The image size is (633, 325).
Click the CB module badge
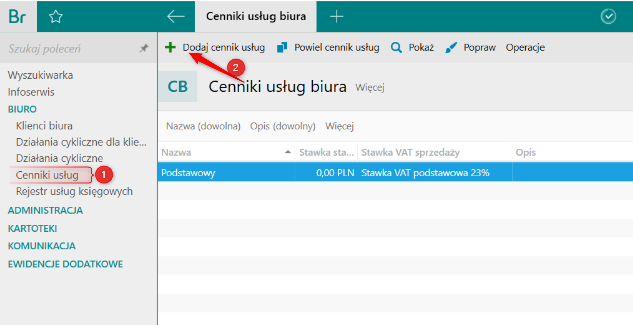(177, 87)
